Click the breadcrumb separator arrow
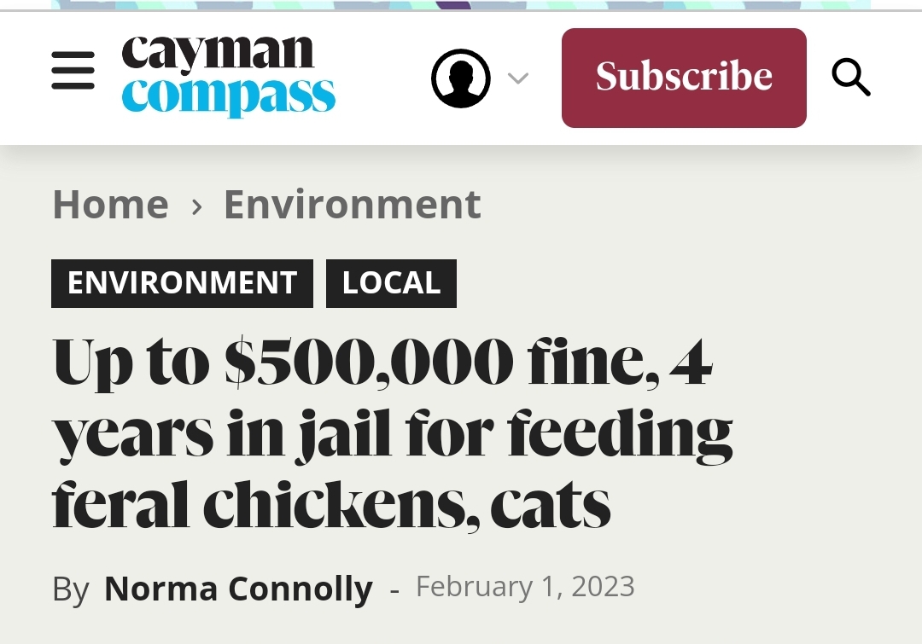Viewport: 922px width, 644px height. point(197,206)
